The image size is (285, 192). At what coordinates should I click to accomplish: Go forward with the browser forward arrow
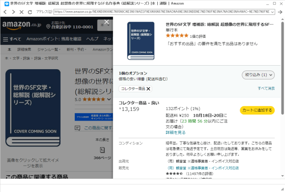pos(13,12)
